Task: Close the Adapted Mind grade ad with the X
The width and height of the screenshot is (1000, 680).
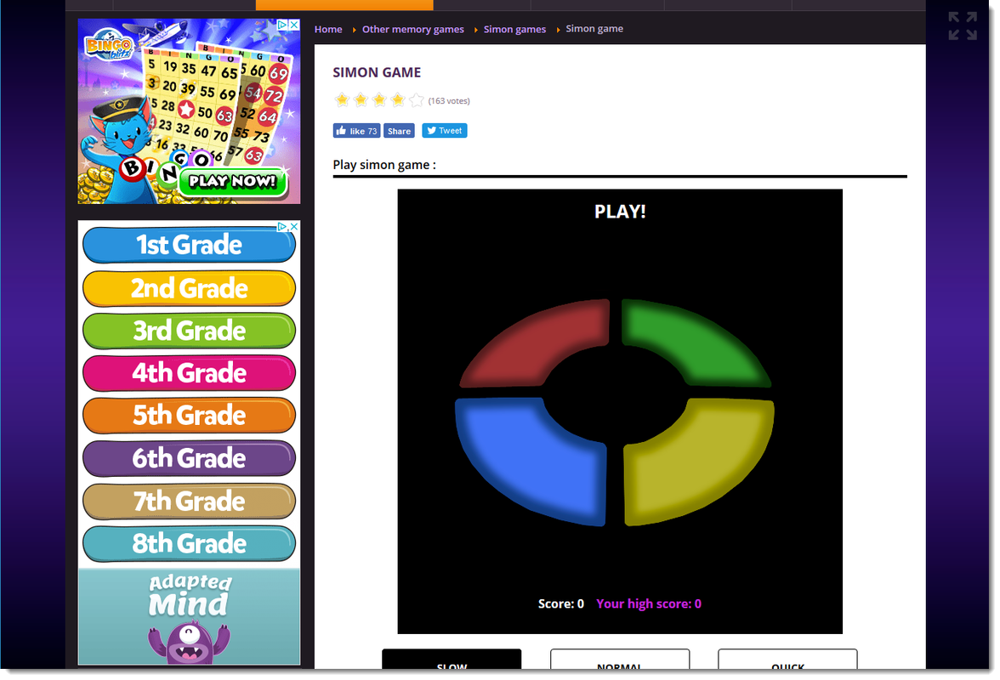Action: tap(294, 227)
